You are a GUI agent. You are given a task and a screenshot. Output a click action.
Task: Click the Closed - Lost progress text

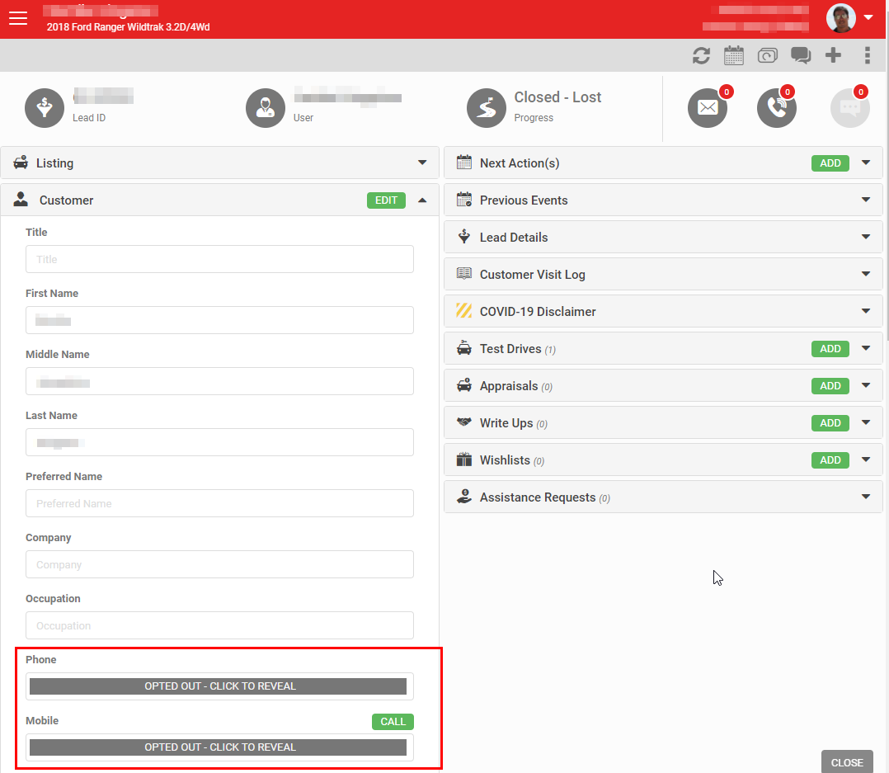[557, 97]
